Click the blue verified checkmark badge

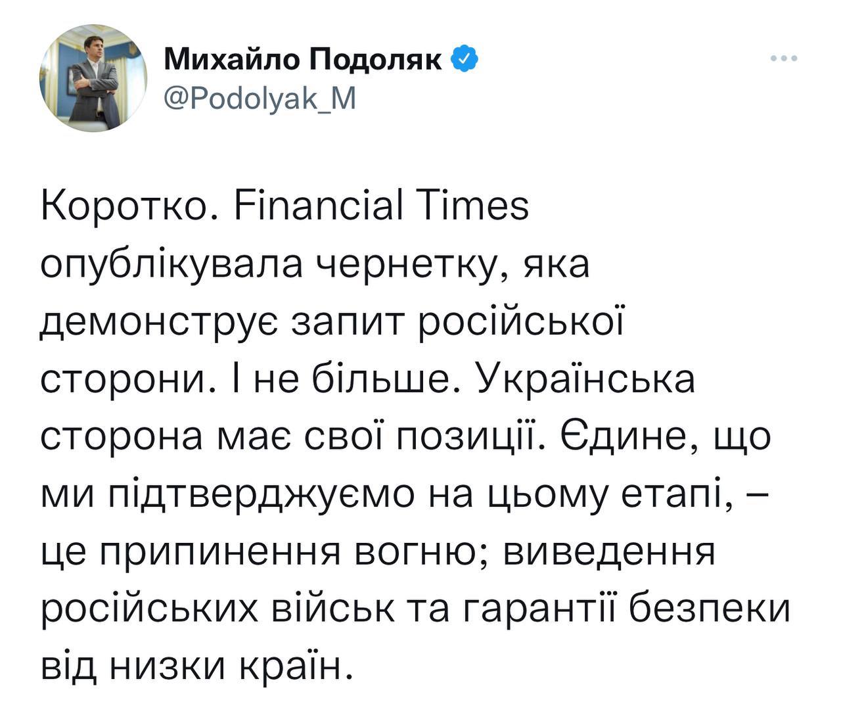464,60
